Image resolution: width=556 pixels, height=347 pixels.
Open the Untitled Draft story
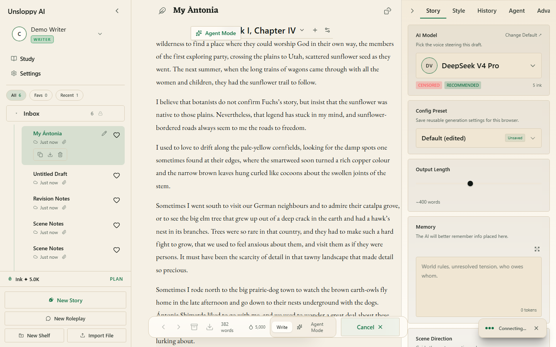point(50,174)
